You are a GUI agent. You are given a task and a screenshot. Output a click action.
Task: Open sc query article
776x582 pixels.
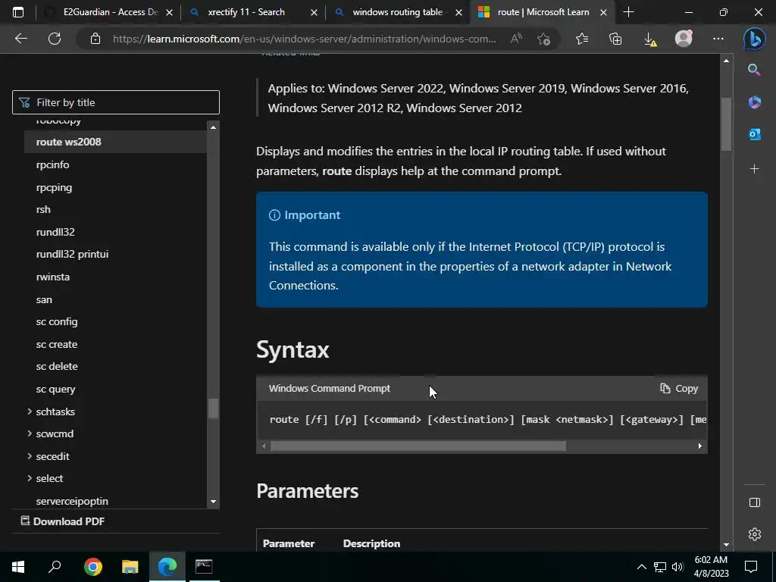55,390
